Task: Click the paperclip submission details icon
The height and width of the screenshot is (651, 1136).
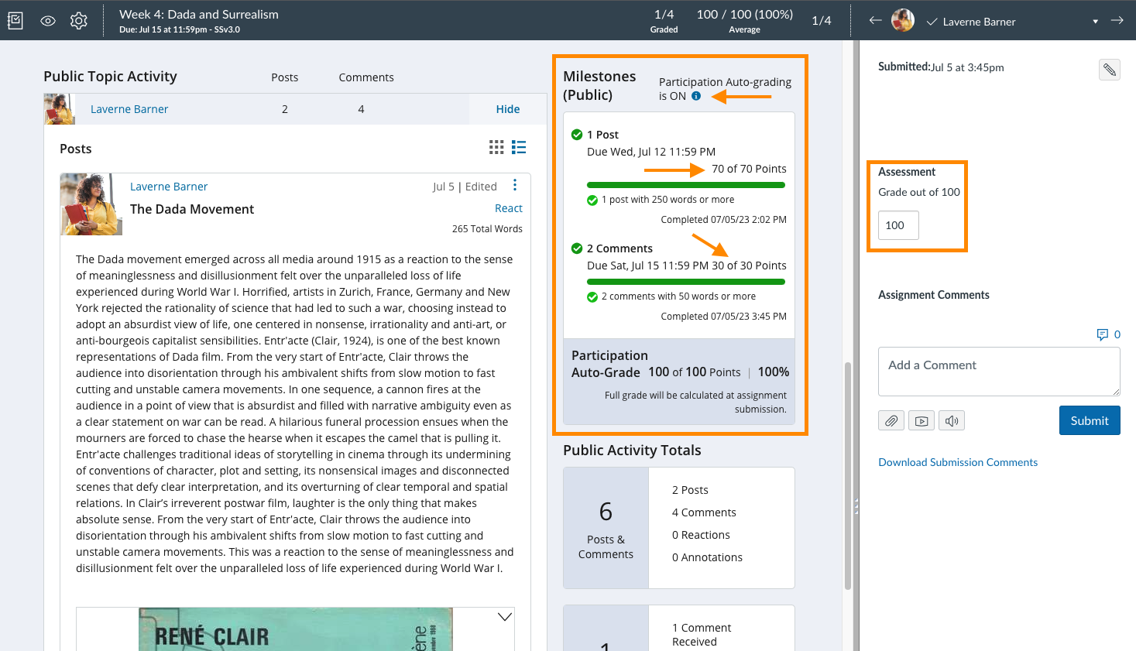Action: pos(1110,70)
